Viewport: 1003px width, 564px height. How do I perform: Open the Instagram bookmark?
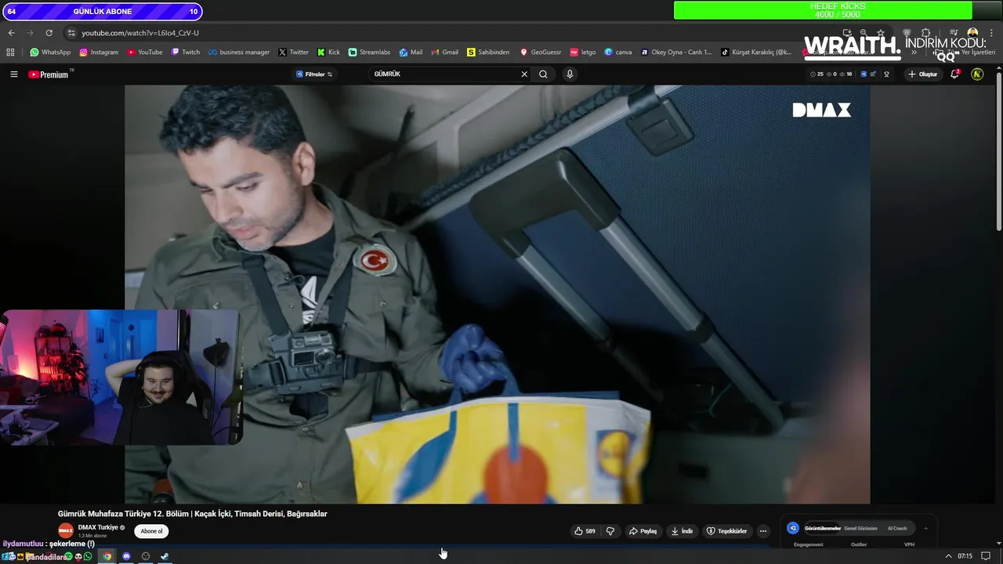[99, 52]
